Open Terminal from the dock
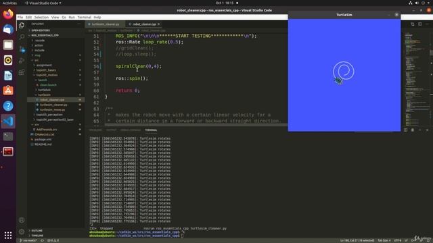 click(8, 136)
